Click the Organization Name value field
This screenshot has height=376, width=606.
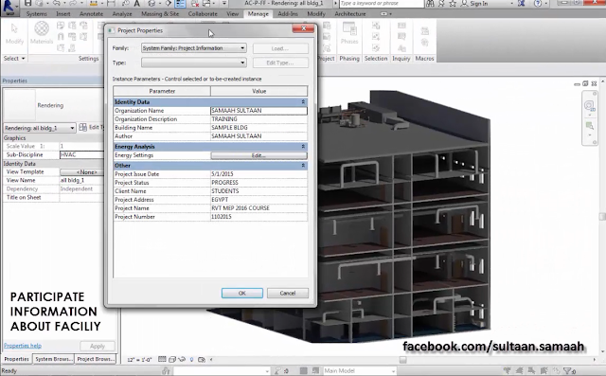pos(258,111)
